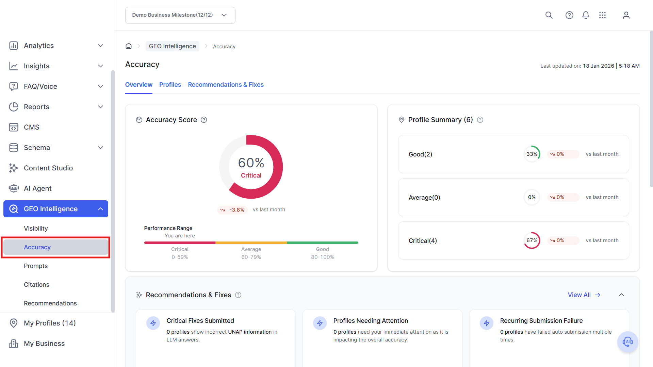Screen dimensions: 653x367
Task: Click the help question mark icon
Action: coord(569,15)
